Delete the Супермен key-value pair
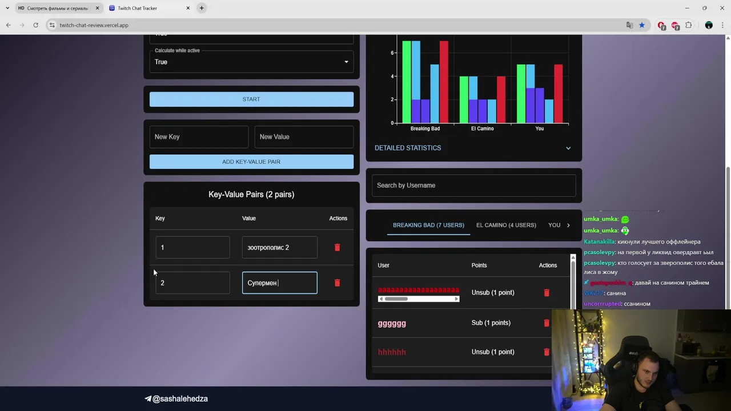Screen dimensions: 731x411 coord(337,283)
